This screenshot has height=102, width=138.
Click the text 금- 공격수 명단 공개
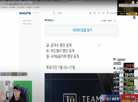59,45
